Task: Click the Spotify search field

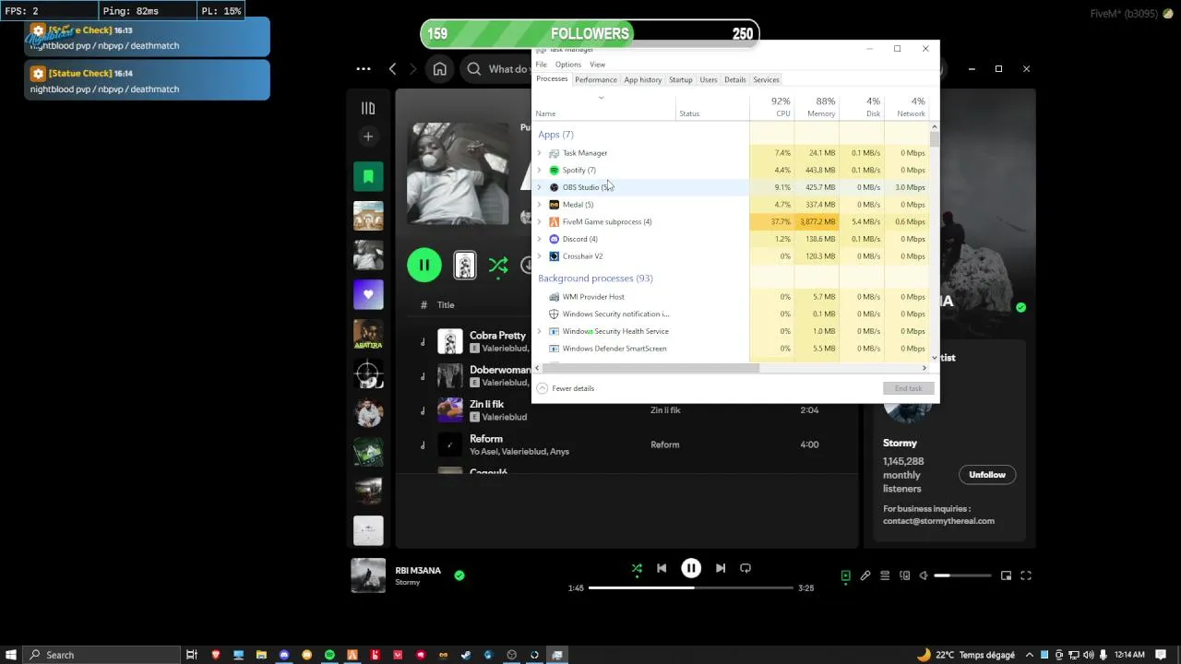Action: pos(498,69)
